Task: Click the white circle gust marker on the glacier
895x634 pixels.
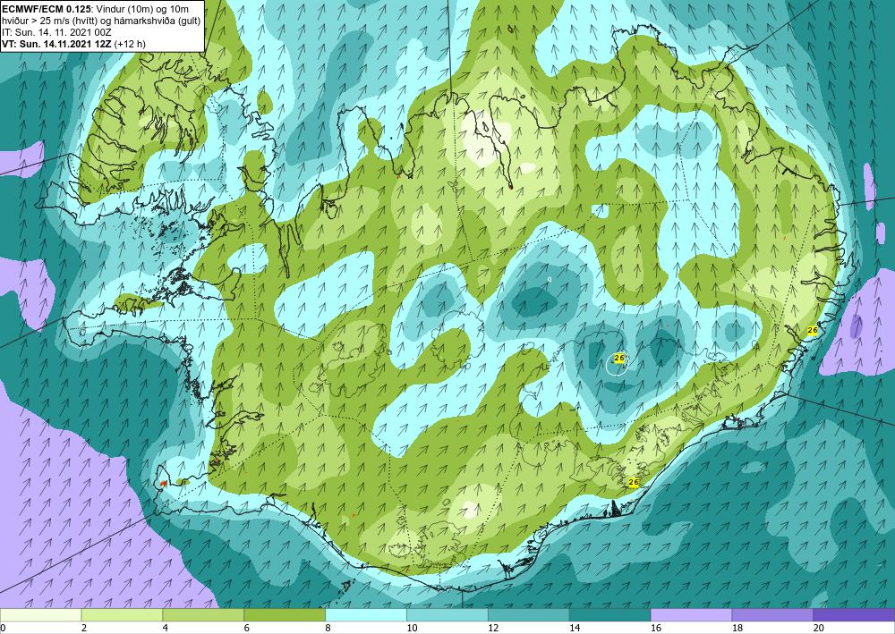Action: 617,364
